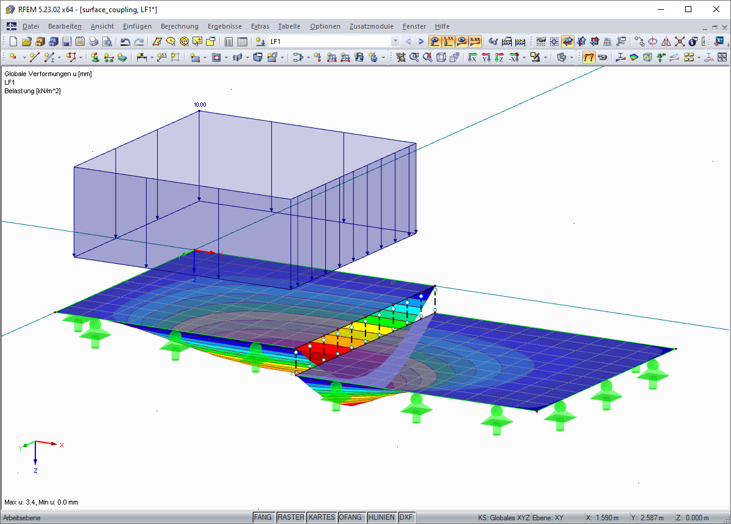Print the graphic
Screen dimensions: 731x524
93,41
